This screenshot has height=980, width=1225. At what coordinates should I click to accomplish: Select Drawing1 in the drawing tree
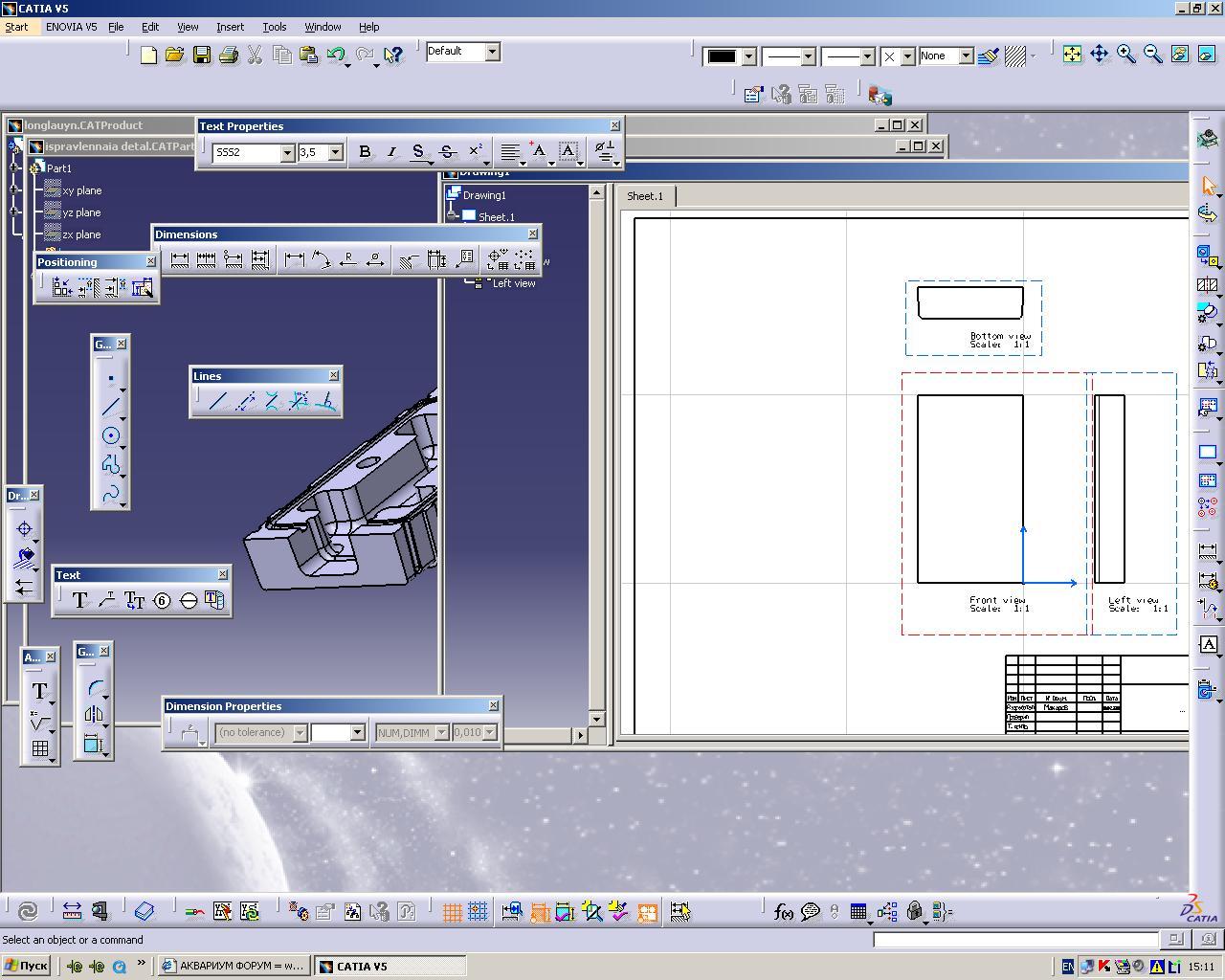[484, 195]
